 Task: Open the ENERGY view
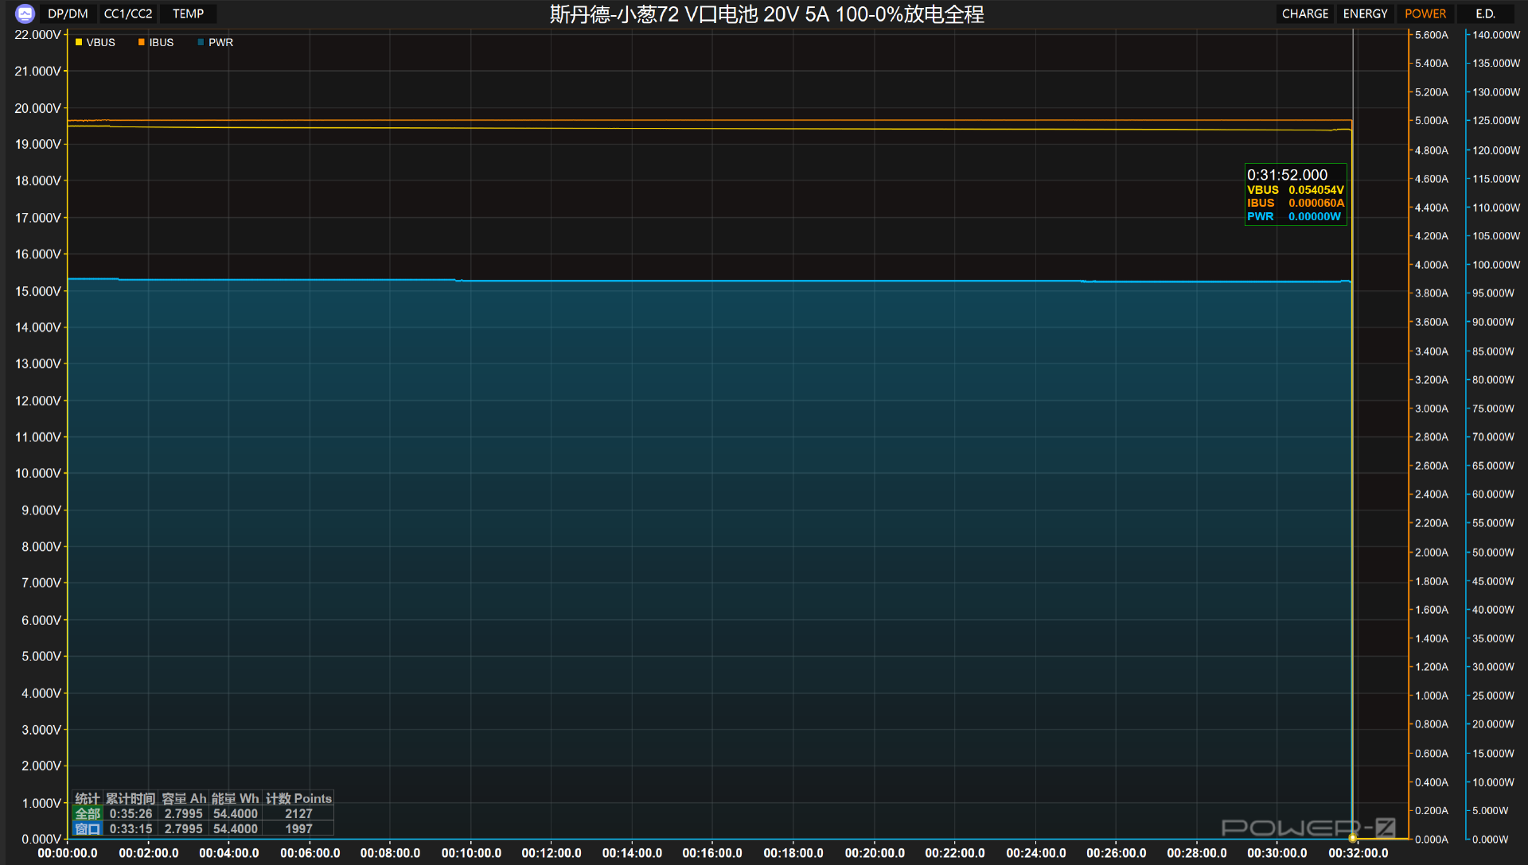(1365, 14)
